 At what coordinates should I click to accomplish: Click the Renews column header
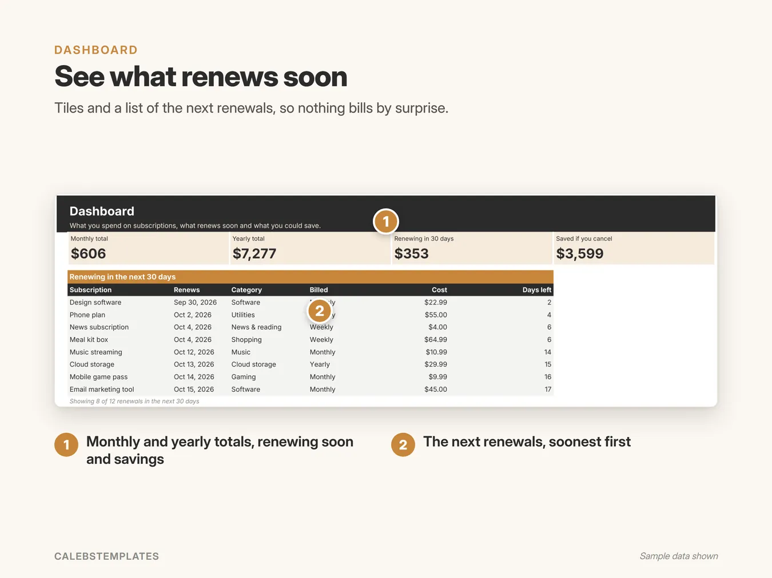coord(186,290)
